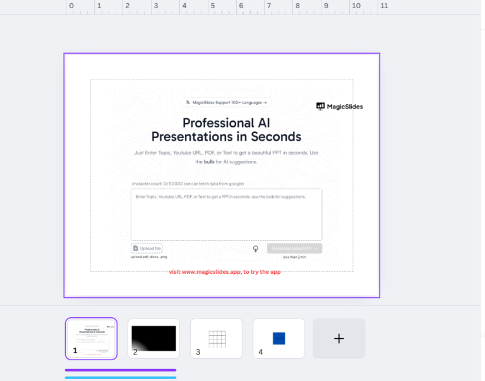This screenshot has height=381, width=485.
Task: Select the 'Professional AI Presentations in Seconds' heading
Action: click(x=226, y=130)
